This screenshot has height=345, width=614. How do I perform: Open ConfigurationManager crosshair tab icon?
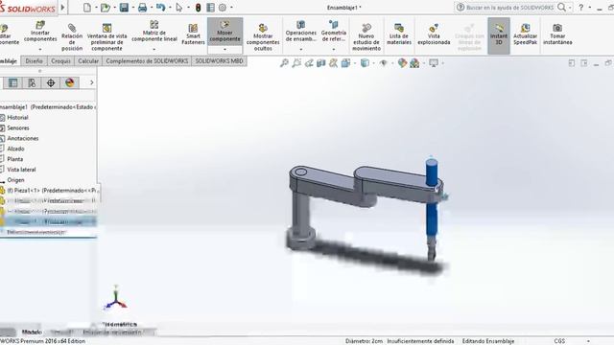(51, 83)
